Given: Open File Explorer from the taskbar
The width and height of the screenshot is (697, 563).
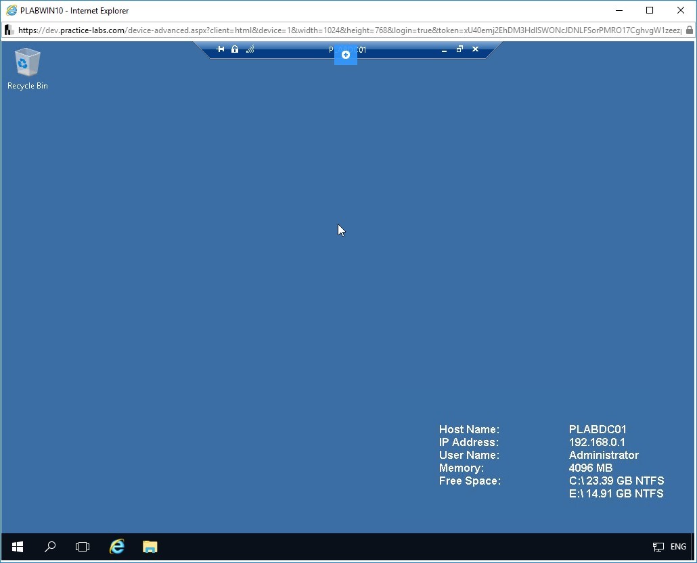Looking at the screenshot, I should [150, 547].
